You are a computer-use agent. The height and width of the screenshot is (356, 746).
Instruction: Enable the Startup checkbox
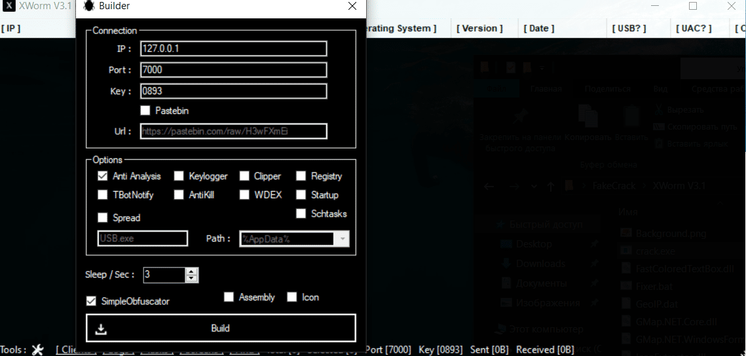pos(301,194)
